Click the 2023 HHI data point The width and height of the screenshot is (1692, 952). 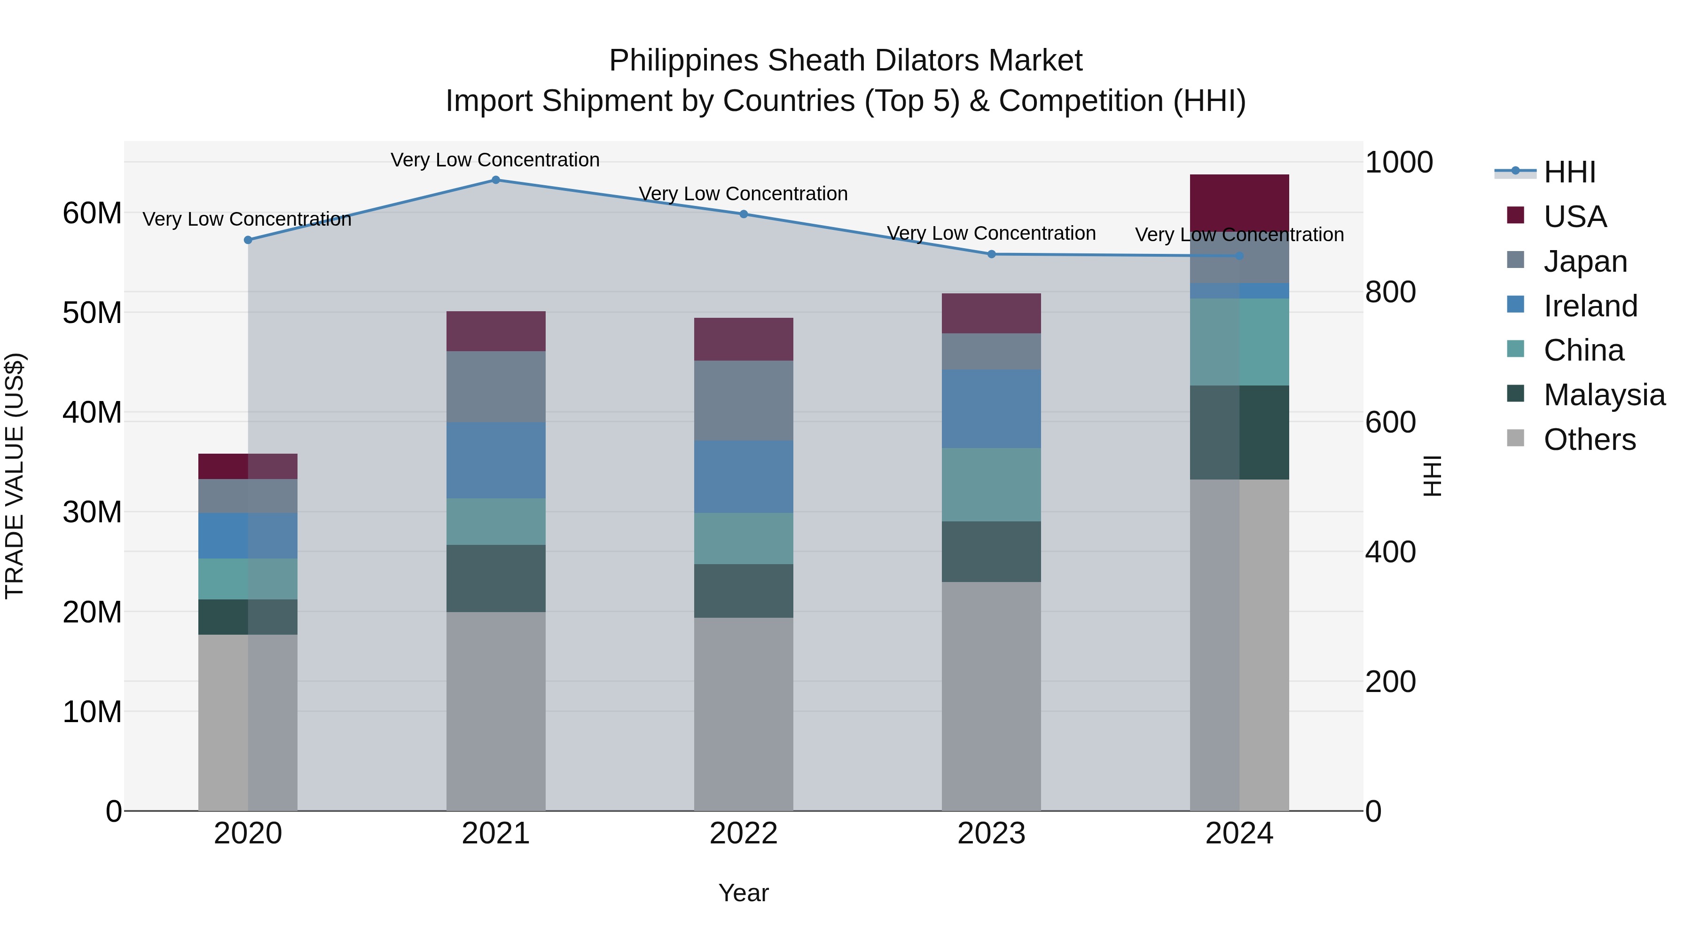992,254
